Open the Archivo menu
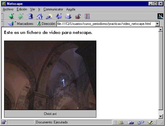 click(8, 9)
